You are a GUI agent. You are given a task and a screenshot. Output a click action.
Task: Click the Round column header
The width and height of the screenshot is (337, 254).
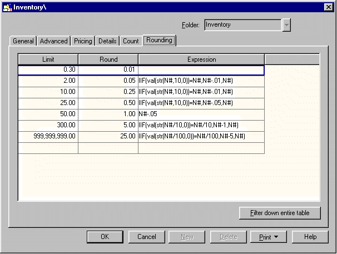click(x=108, y=59)
